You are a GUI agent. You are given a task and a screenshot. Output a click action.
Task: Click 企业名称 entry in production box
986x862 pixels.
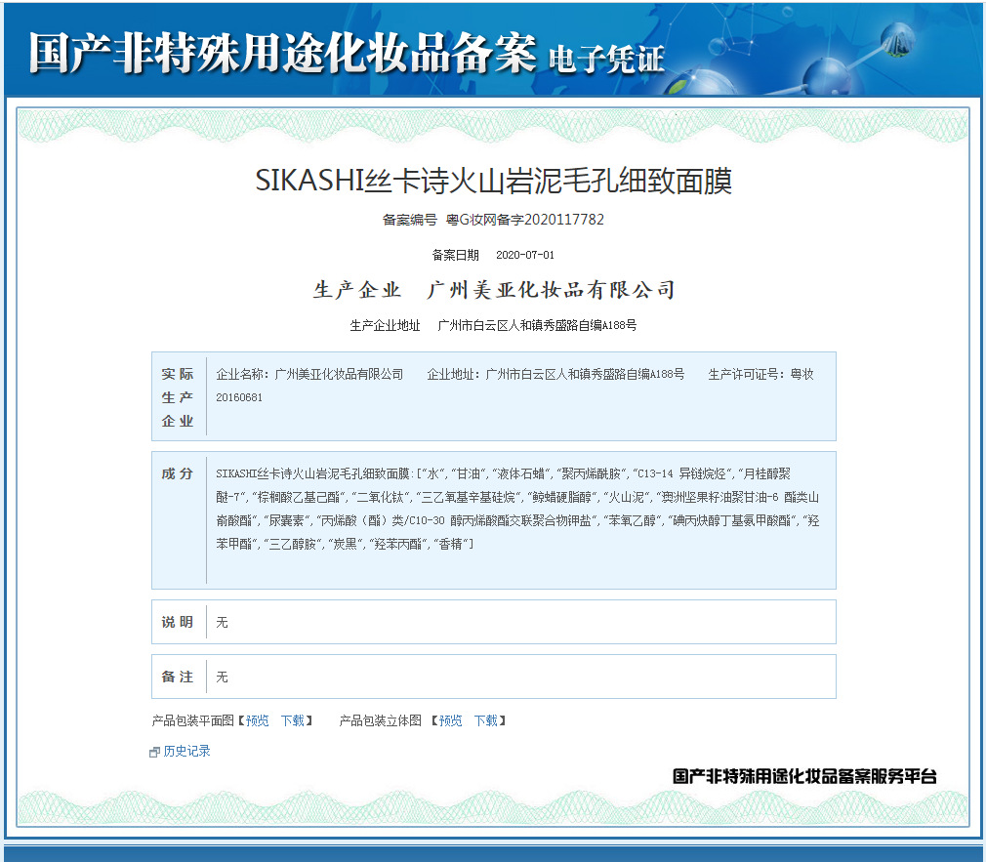[309, 374]
